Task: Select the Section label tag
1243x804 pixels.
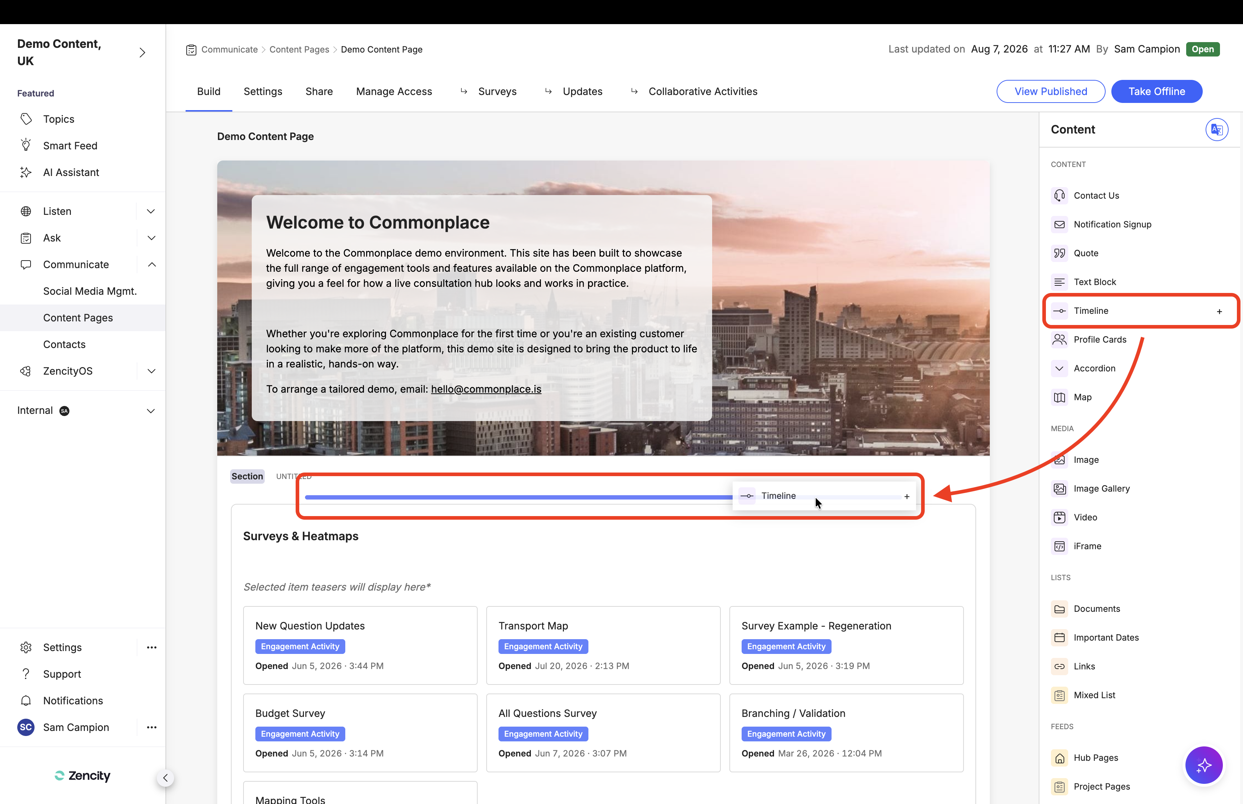Action: [x=247, y=476]
